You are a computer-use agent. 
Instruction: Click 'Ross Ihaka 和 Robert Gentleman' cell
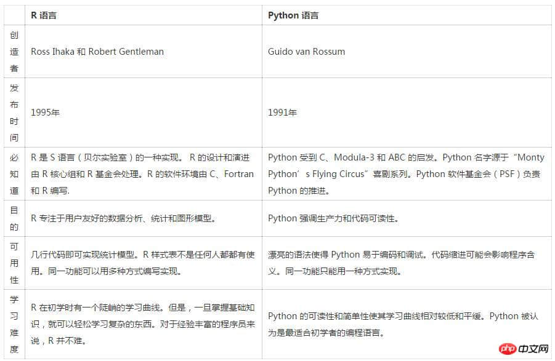[x=97, y=52]
